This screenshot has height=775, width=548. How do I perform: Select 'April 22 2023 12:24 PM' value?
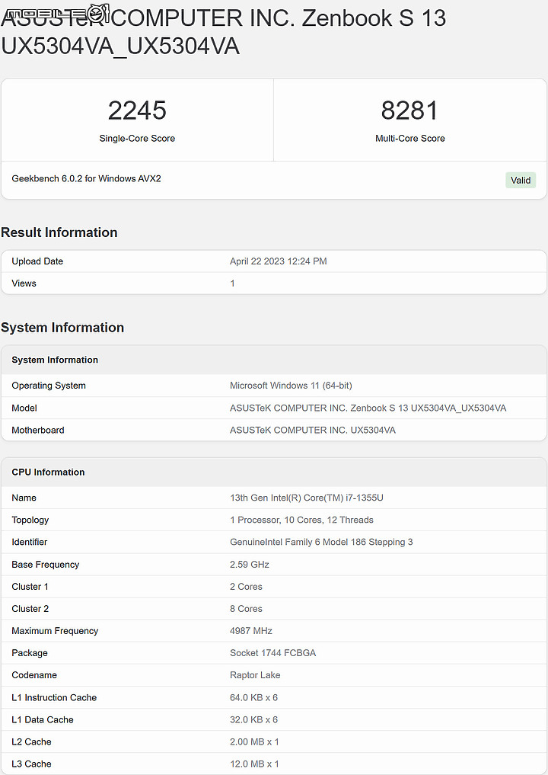[x=278, y=261]
